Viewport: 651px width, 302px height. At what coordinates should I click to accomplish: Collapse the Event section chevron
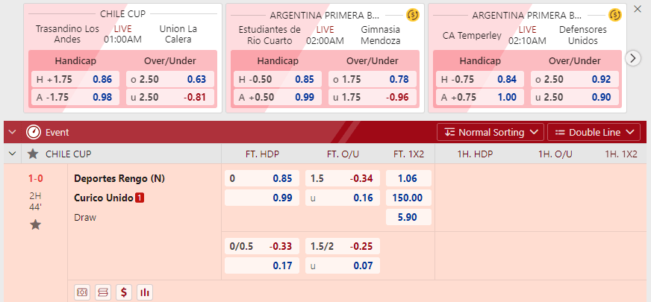click(x=13, y=132)
